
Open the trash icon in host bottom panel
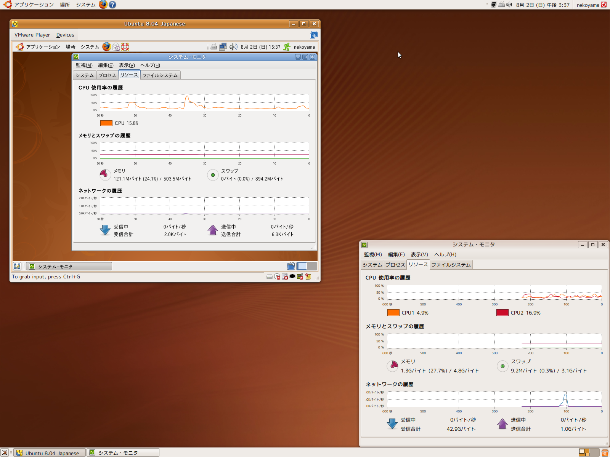tap(605, 452)
